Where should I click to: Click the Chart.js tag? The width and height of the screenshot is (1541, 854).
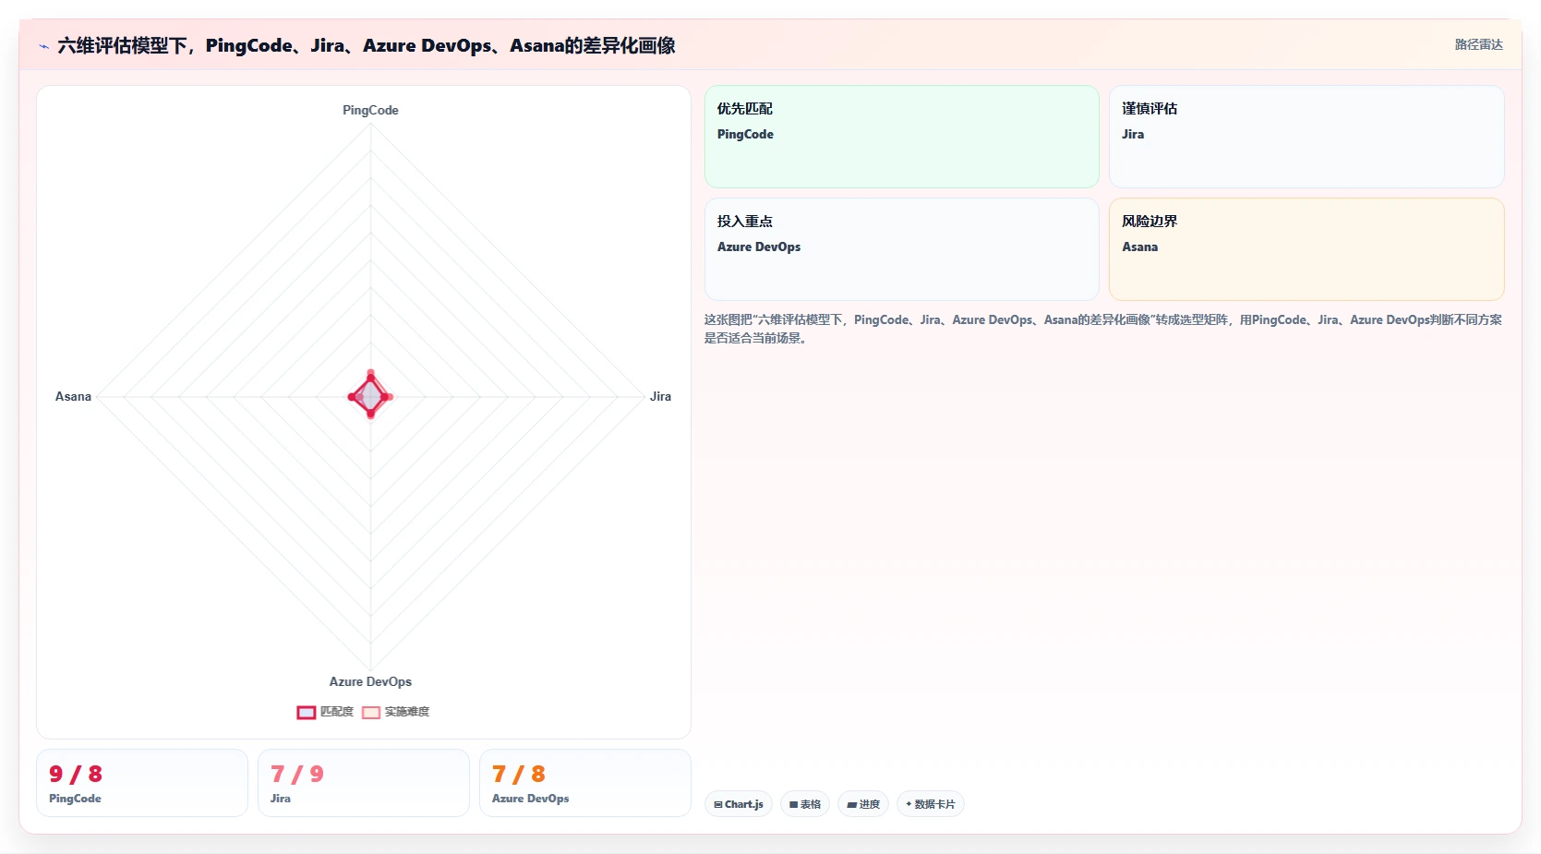click(739, 804)
